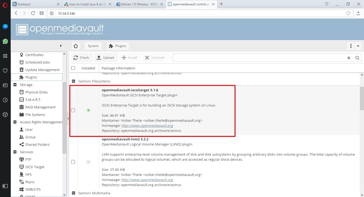This screenshot has height=197, width=364.
Task: Tick the openmediavault-iscsitarget row checkbox
Action: [73, 110]
